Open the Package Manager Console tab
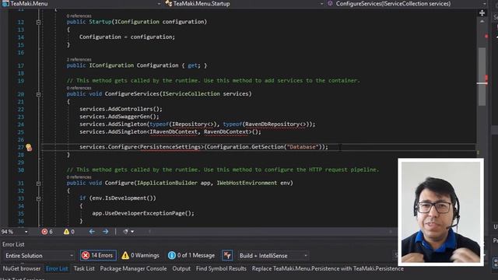The image size is (498, 280). point(133,268)
